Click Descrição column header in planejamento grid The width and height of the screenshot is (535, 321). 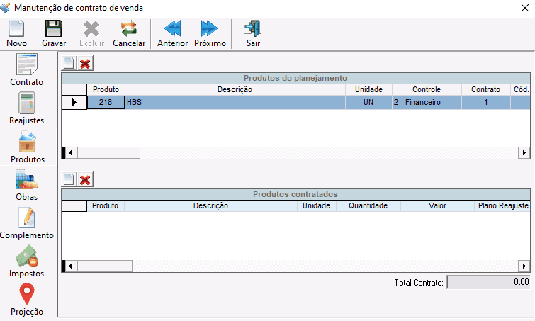coord(235,90)
